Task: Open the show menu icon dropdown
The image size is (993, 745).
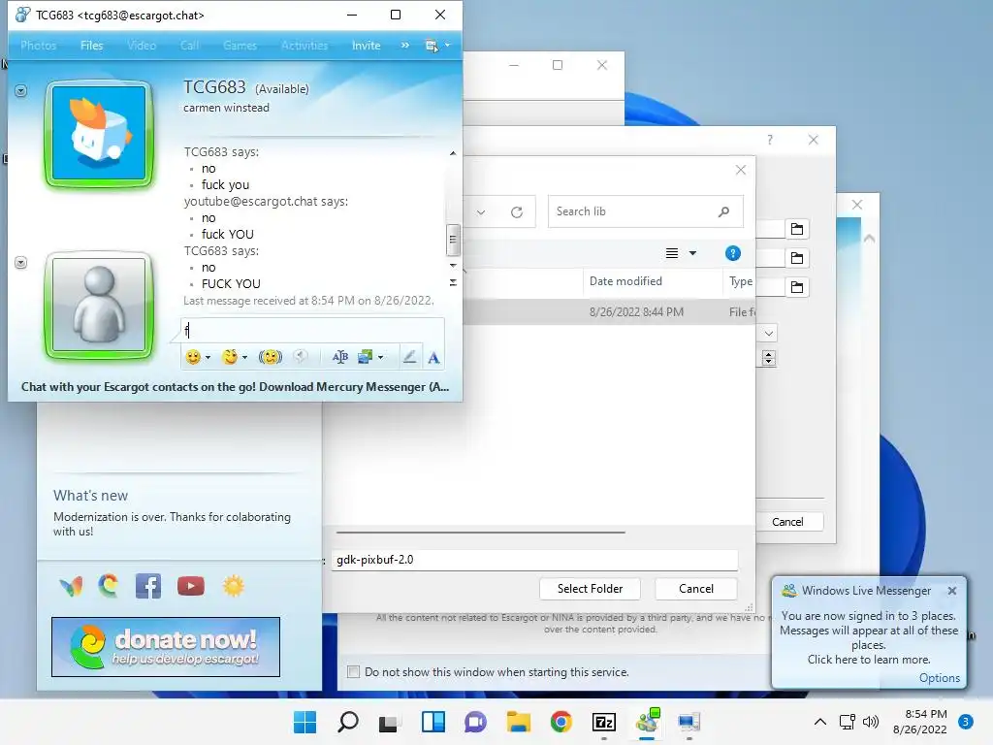Action: [437, 46]
